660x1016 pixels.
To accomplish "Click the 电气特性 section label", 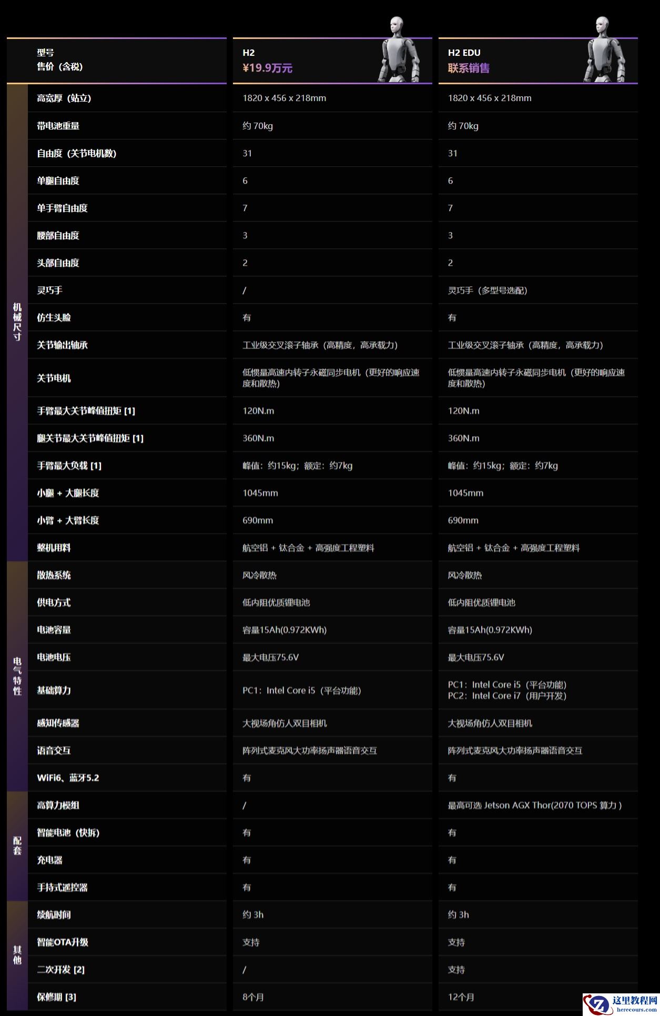I will [17, 676].
